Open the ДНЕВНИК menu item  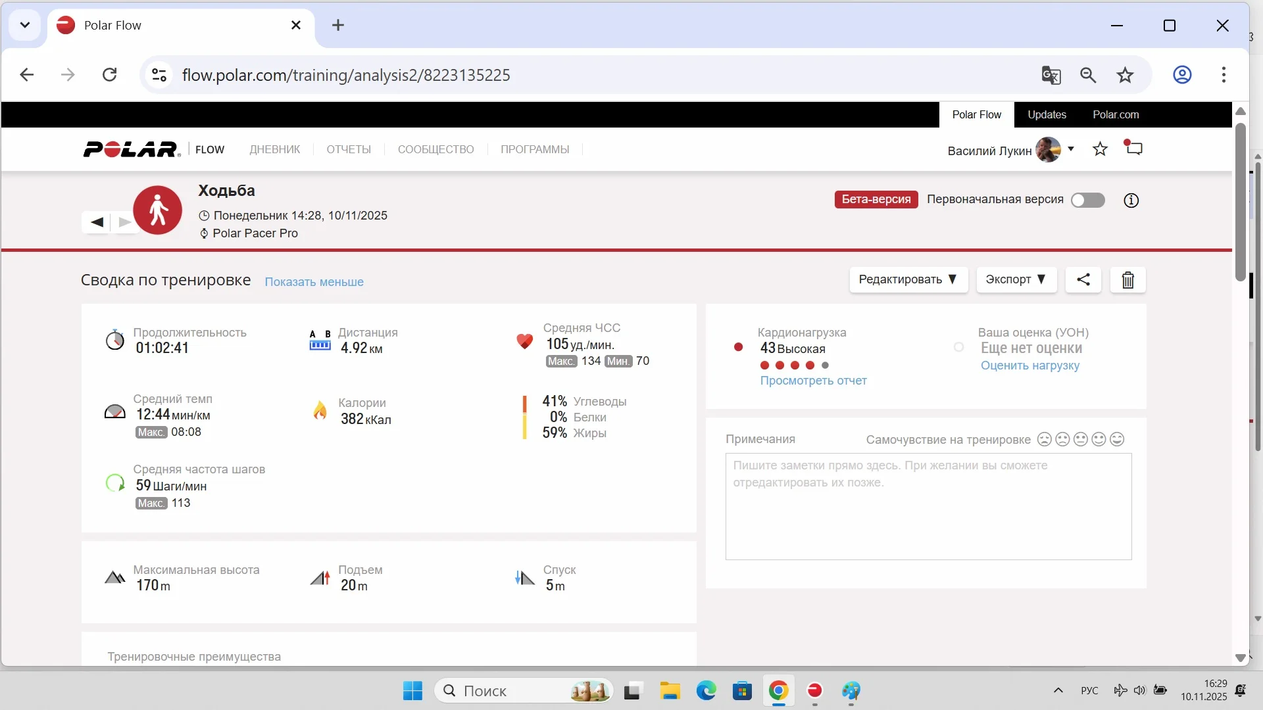(x=274, y=149)
